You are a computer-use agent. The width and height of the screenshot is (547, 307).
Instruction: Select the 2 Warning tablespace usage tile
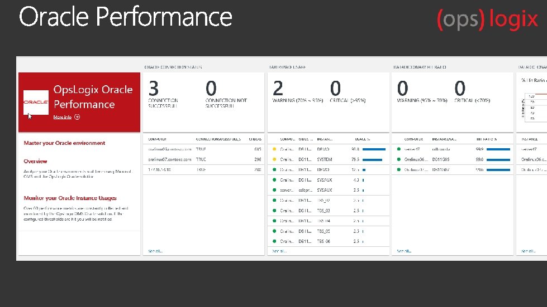pyautogui.click(x=298, y=92)
